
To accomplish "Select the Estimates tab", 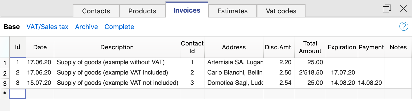I will click(x=232, y=11).
